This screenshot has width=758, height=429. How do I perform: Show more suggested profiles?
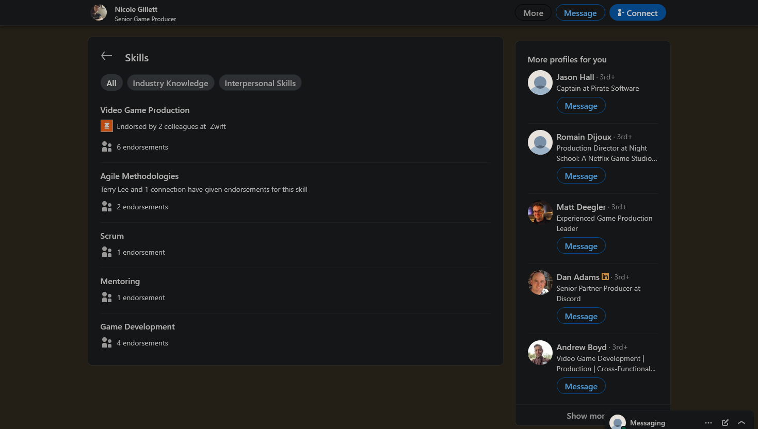(586, 416)
